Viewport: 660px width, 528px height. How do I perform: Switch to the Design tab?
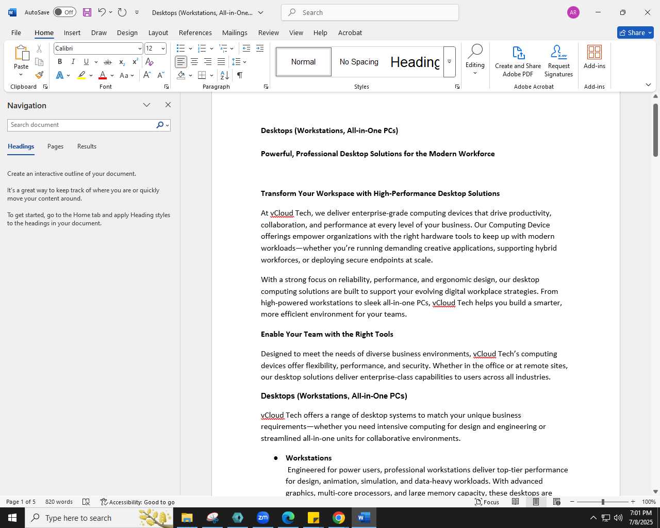pos(127,32)
